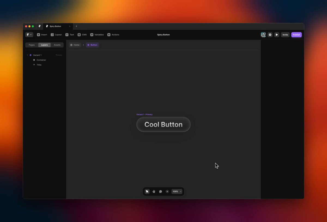Select the hand pan tool
The image size is (327, 222).
154,191
